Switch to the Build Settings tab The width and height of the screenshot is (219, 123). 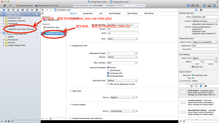(x=115, y=13)
